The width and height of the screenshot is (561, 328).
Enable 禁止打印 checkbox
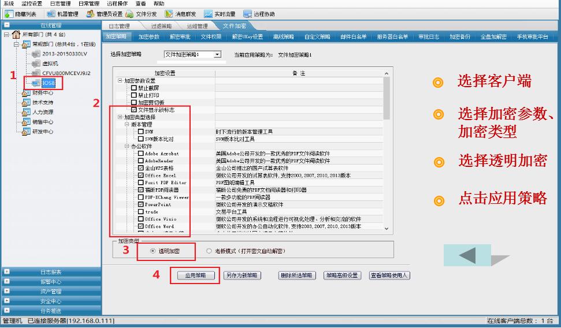tap(134, 95)
